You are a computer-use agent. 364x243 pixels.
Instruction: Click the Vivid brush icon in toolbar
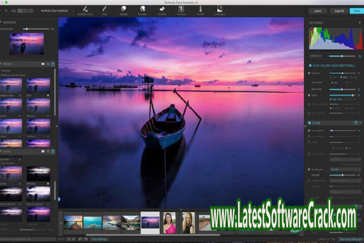[x=104, y=9]
